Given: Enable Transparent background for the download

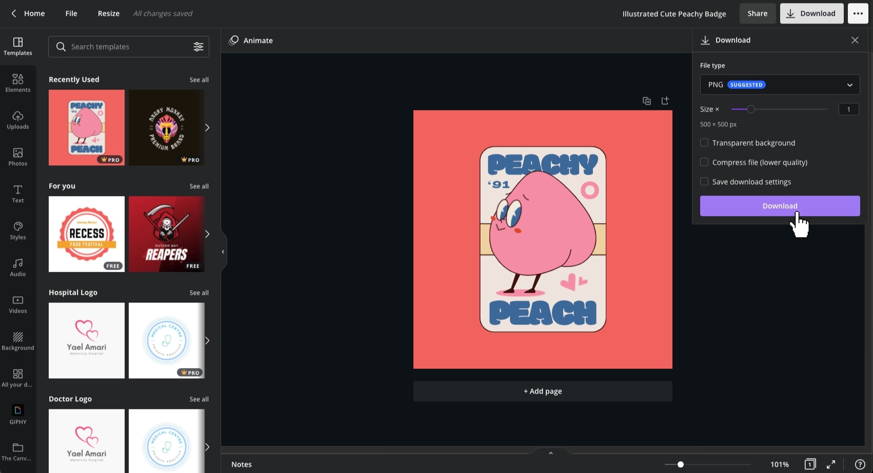Looking at the screenshot, I should coord(704,142).
